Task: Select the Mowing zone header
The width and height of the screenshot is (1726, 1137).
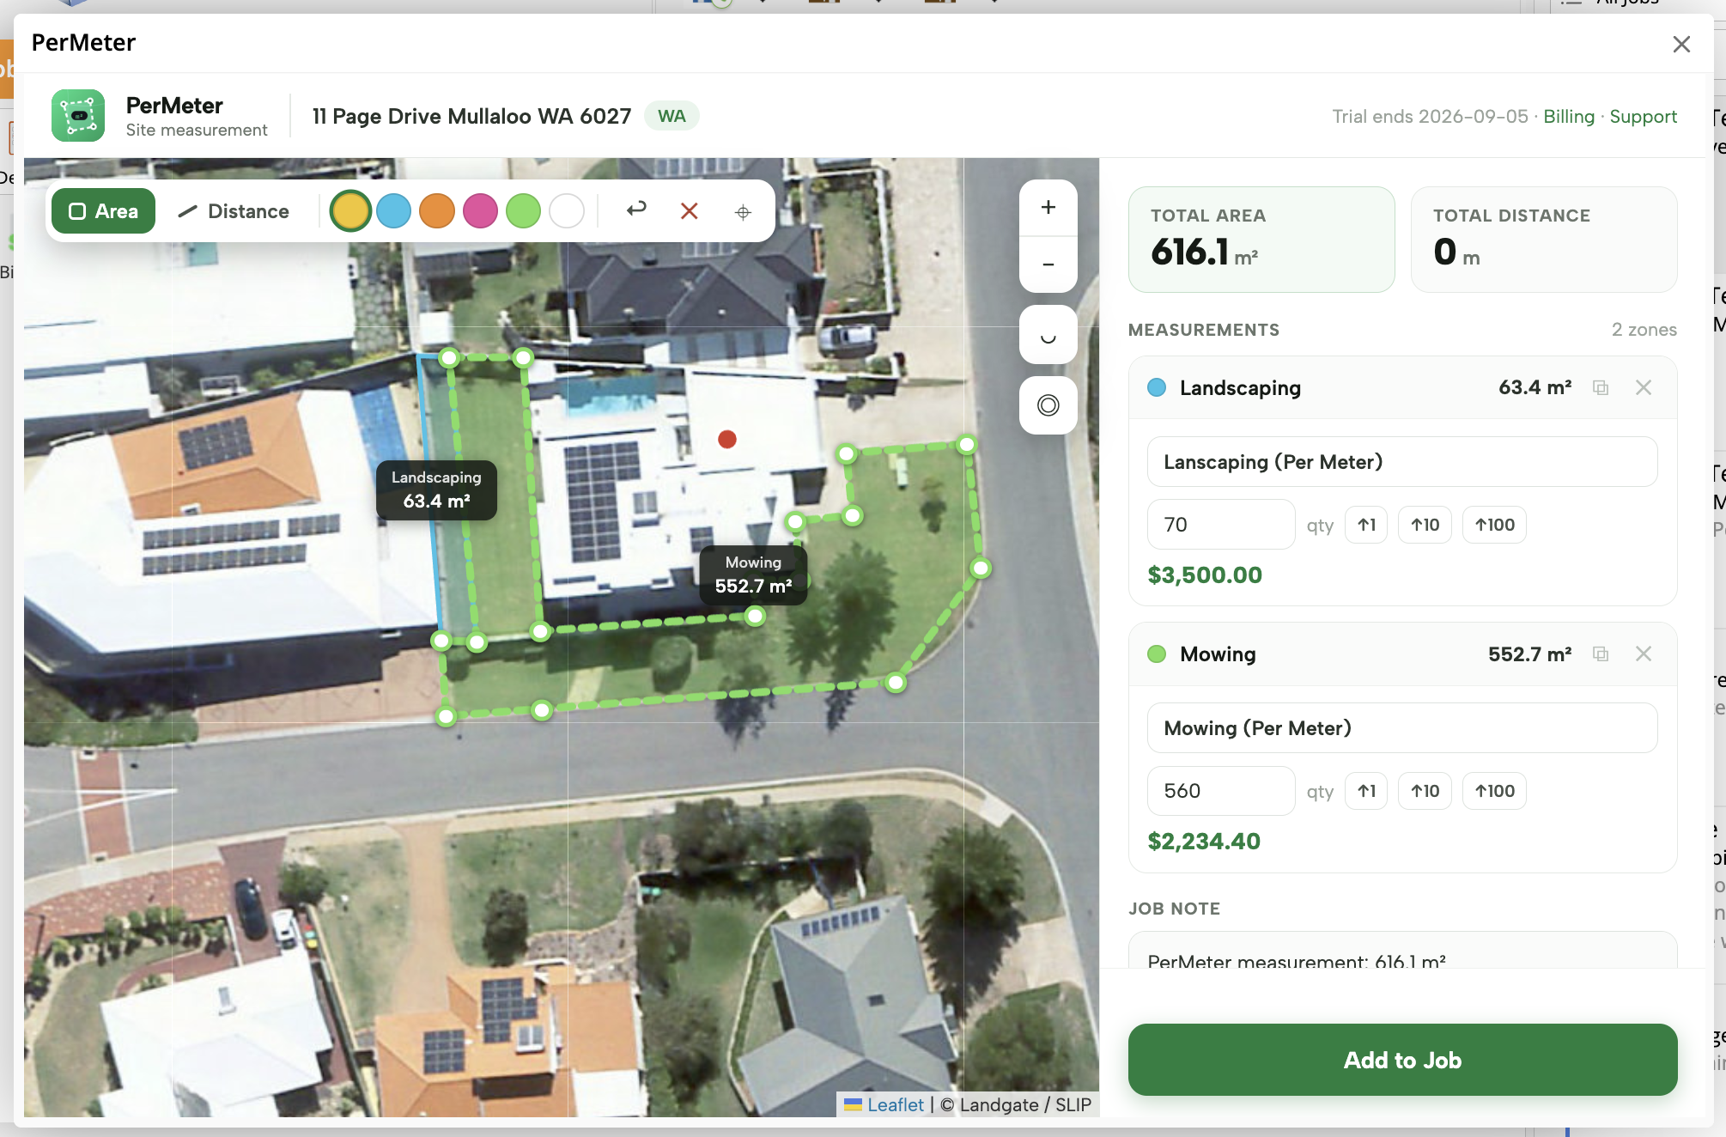Action: coord(1402,654)
